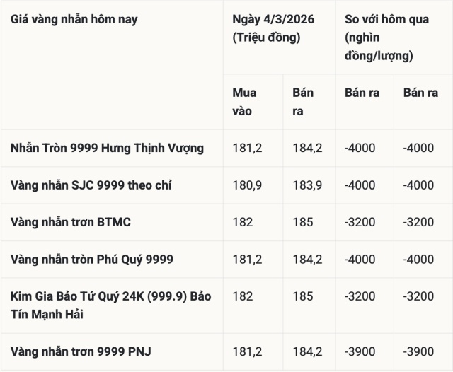Image resolution: width=453 pixels, height=372 pixels.
Task: Select the 'Vàng nhẫn trơn BTMC' cell
Action: coord(71,222)
